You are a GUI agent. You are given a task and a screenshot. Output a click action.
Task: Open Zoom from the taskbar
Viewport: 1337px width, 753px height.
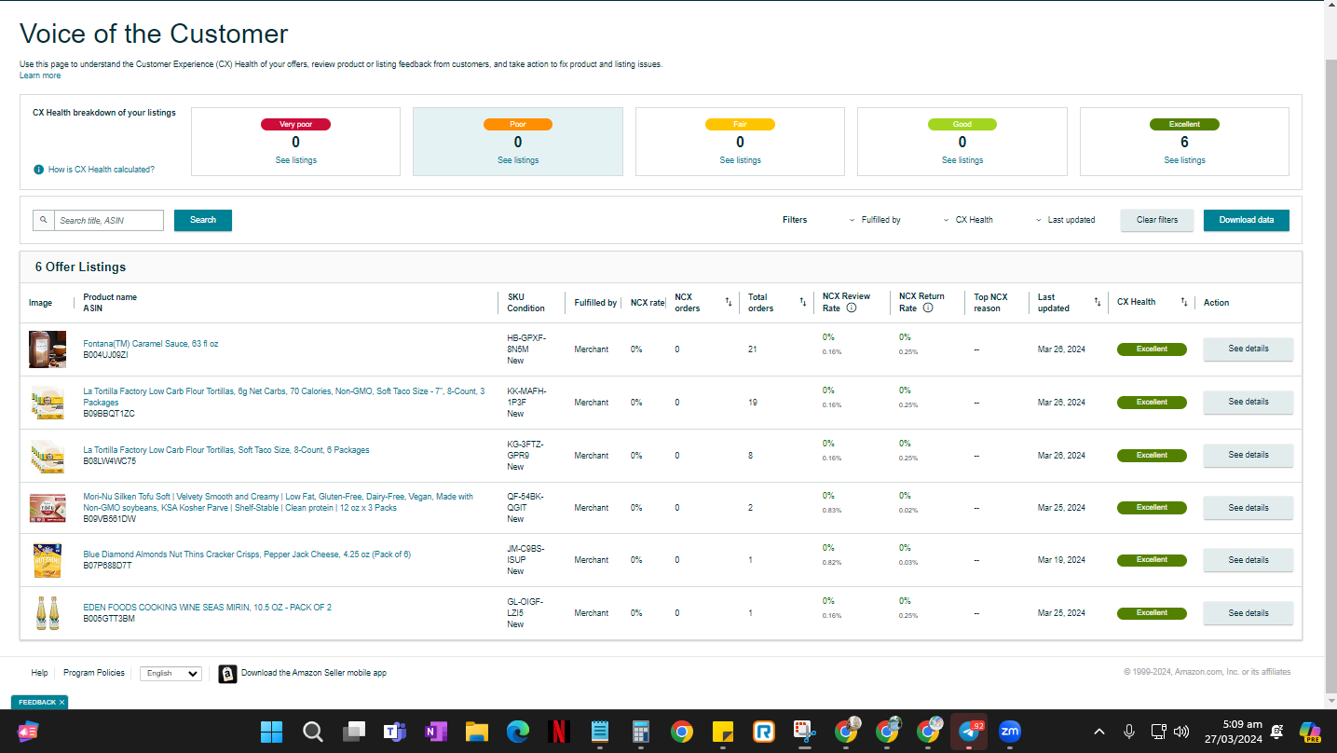coord(1010,732)
